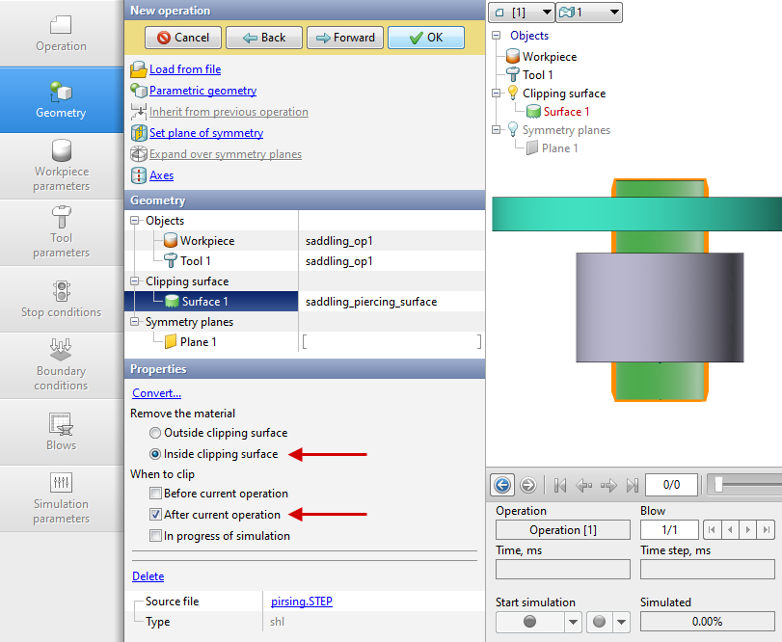Open the Workpiece parameters sidebar panel

coord(61,165)
